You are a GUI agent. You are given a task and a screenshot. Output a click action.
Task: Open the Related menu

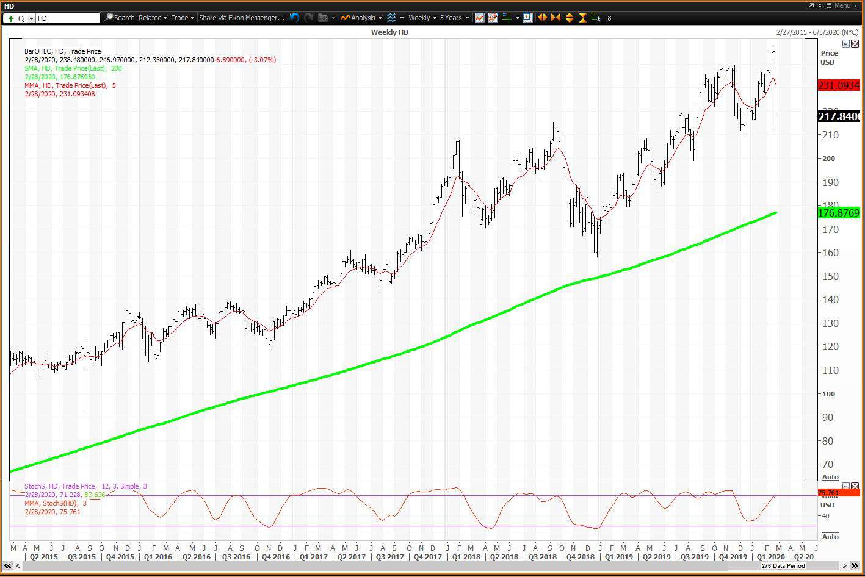point(151,17)
